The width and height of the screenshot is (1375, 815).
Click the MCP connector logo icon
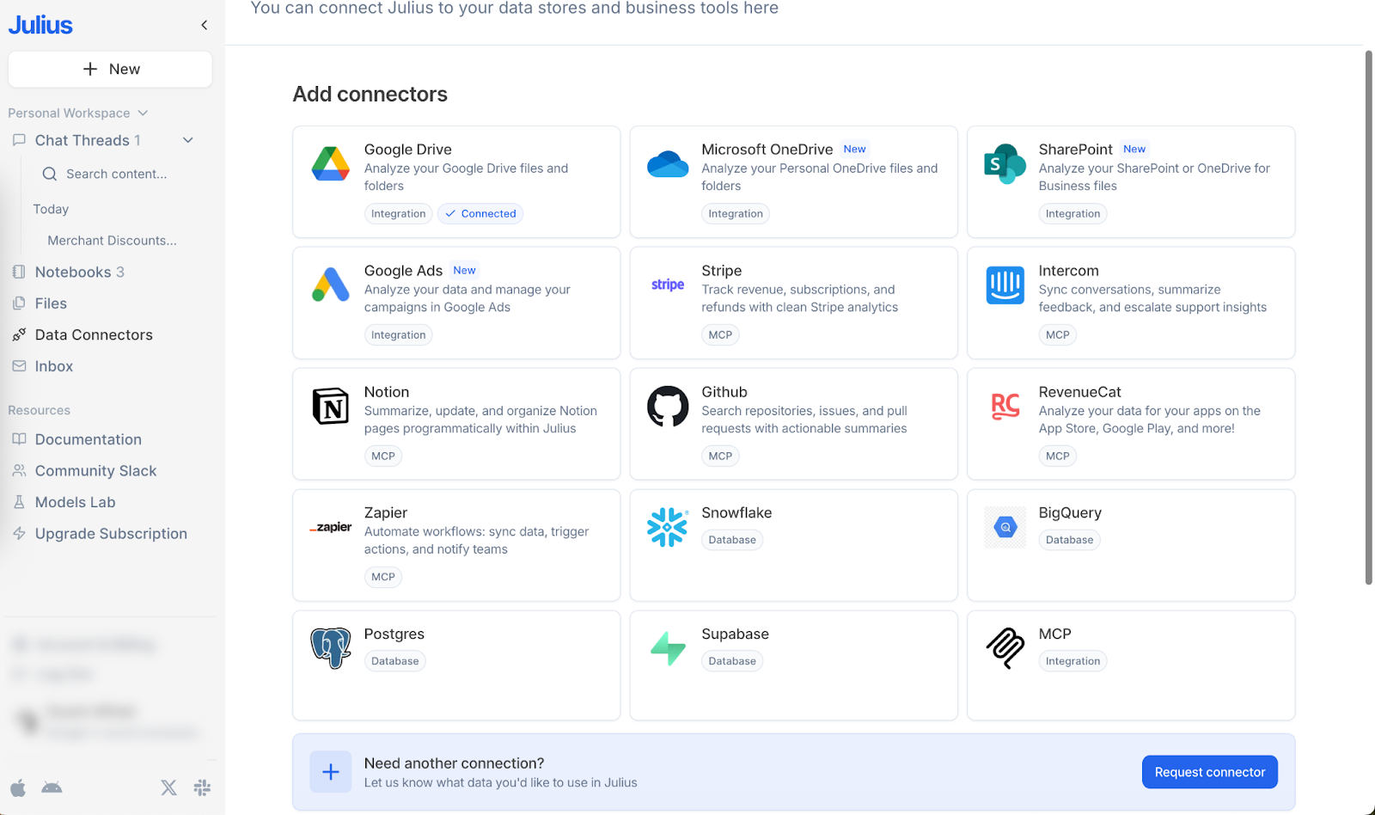coord(1005,648)
